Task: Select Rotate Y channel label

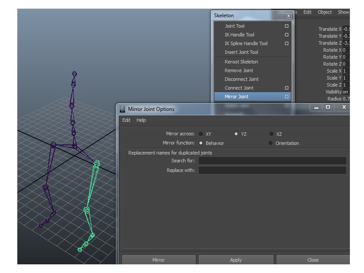Action: (332, 57)
